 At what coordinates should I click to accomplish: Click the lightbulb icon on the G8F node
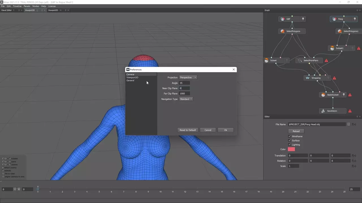click(303, 19)
